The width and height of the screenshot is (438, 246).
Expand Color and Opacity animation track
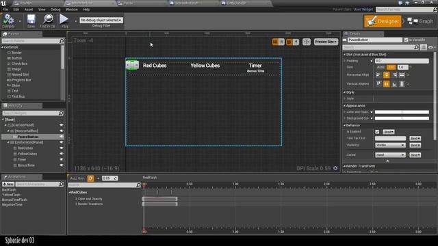(76, 199)
